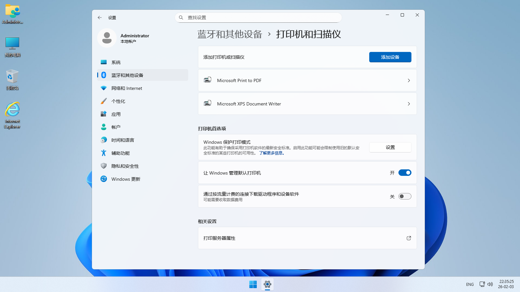Go to 系统 settings section
Viewport: 520px width, 292px height.
click(143, 62)
